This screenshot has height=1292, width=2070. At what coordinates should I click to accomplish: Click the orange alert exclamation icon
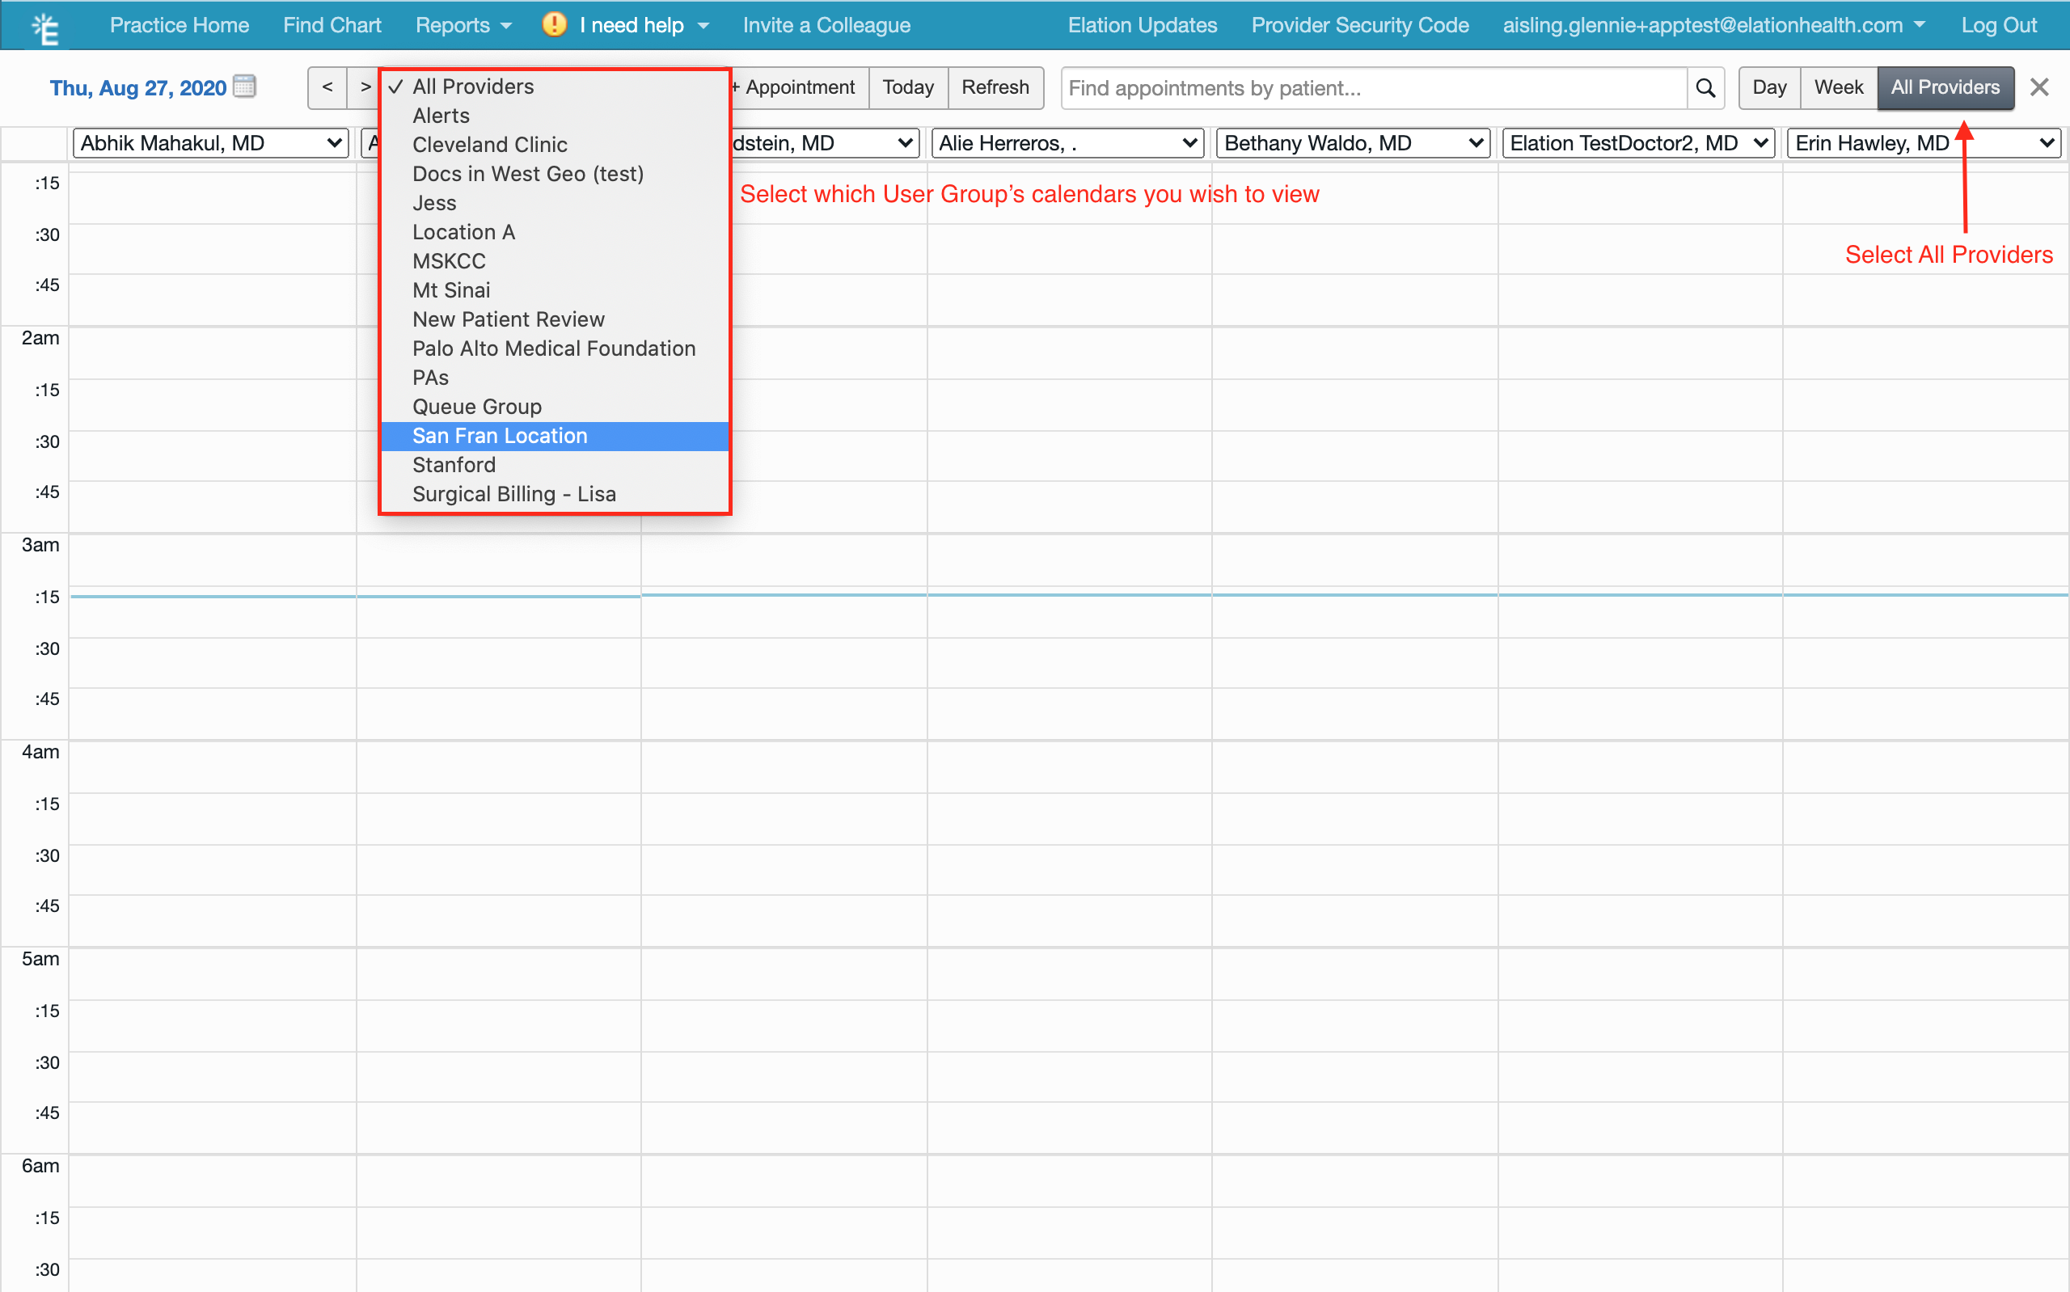pyautogui.click(x=555, y=25)
